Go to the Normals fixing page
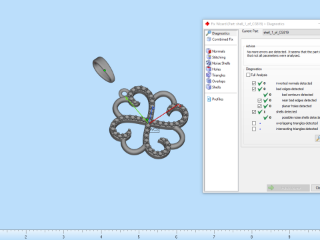The height and width of the screenshot is (240, 320). click(x=215, y=51)
